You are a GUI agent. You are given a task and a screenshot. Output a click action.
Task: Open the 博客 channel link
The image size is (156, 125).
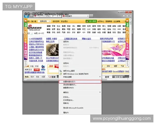coord(79,26)
